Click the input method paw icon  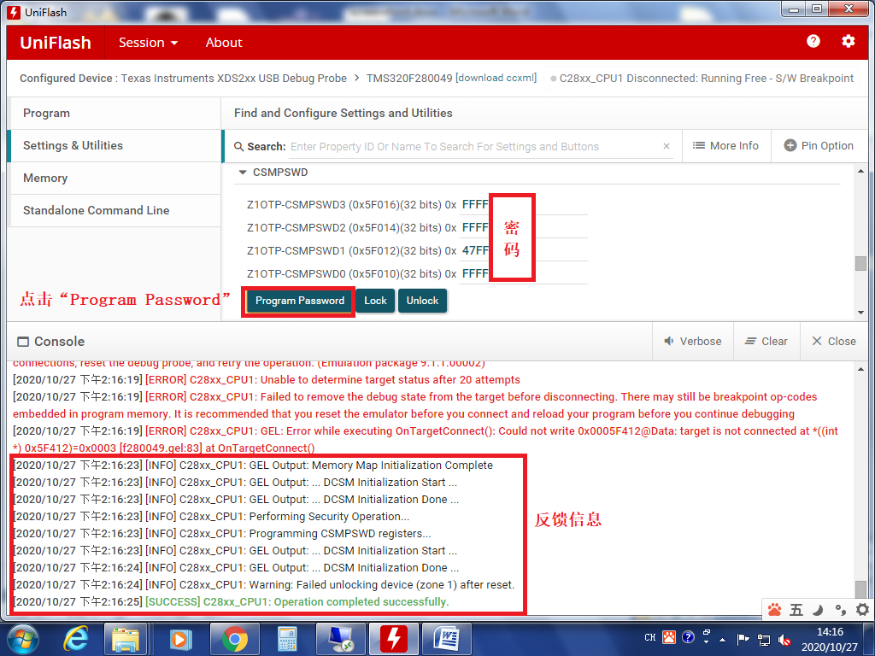point(774,610)
